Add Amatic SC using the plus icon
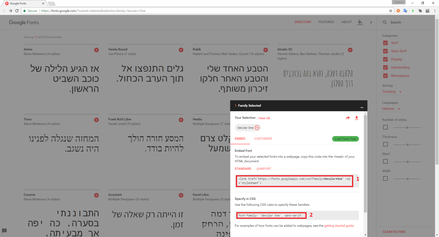Screen dimensions: 439x237 click(x=350, y=50)
